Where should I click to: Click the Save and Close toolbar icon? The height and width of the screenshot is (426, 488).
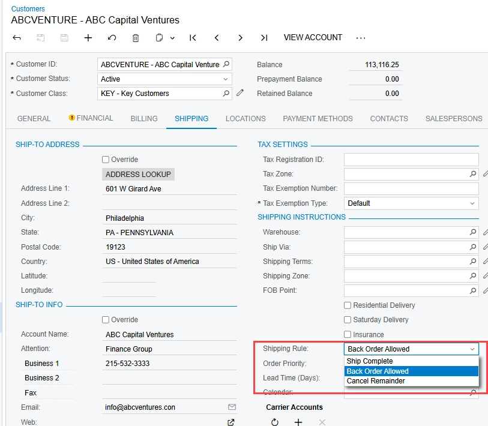point(40,38)
